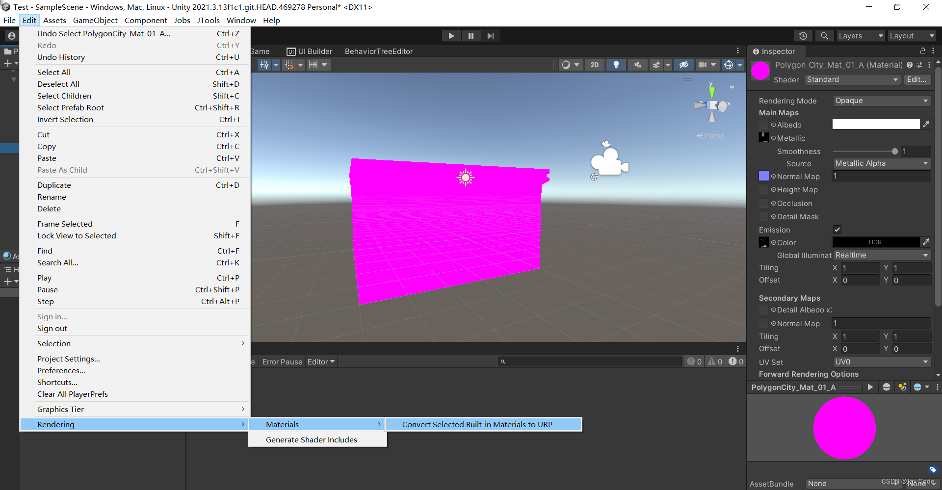Click Preferences in the Edit menu
The width and height of the screenshot is (942, 490).
point(135,370)
